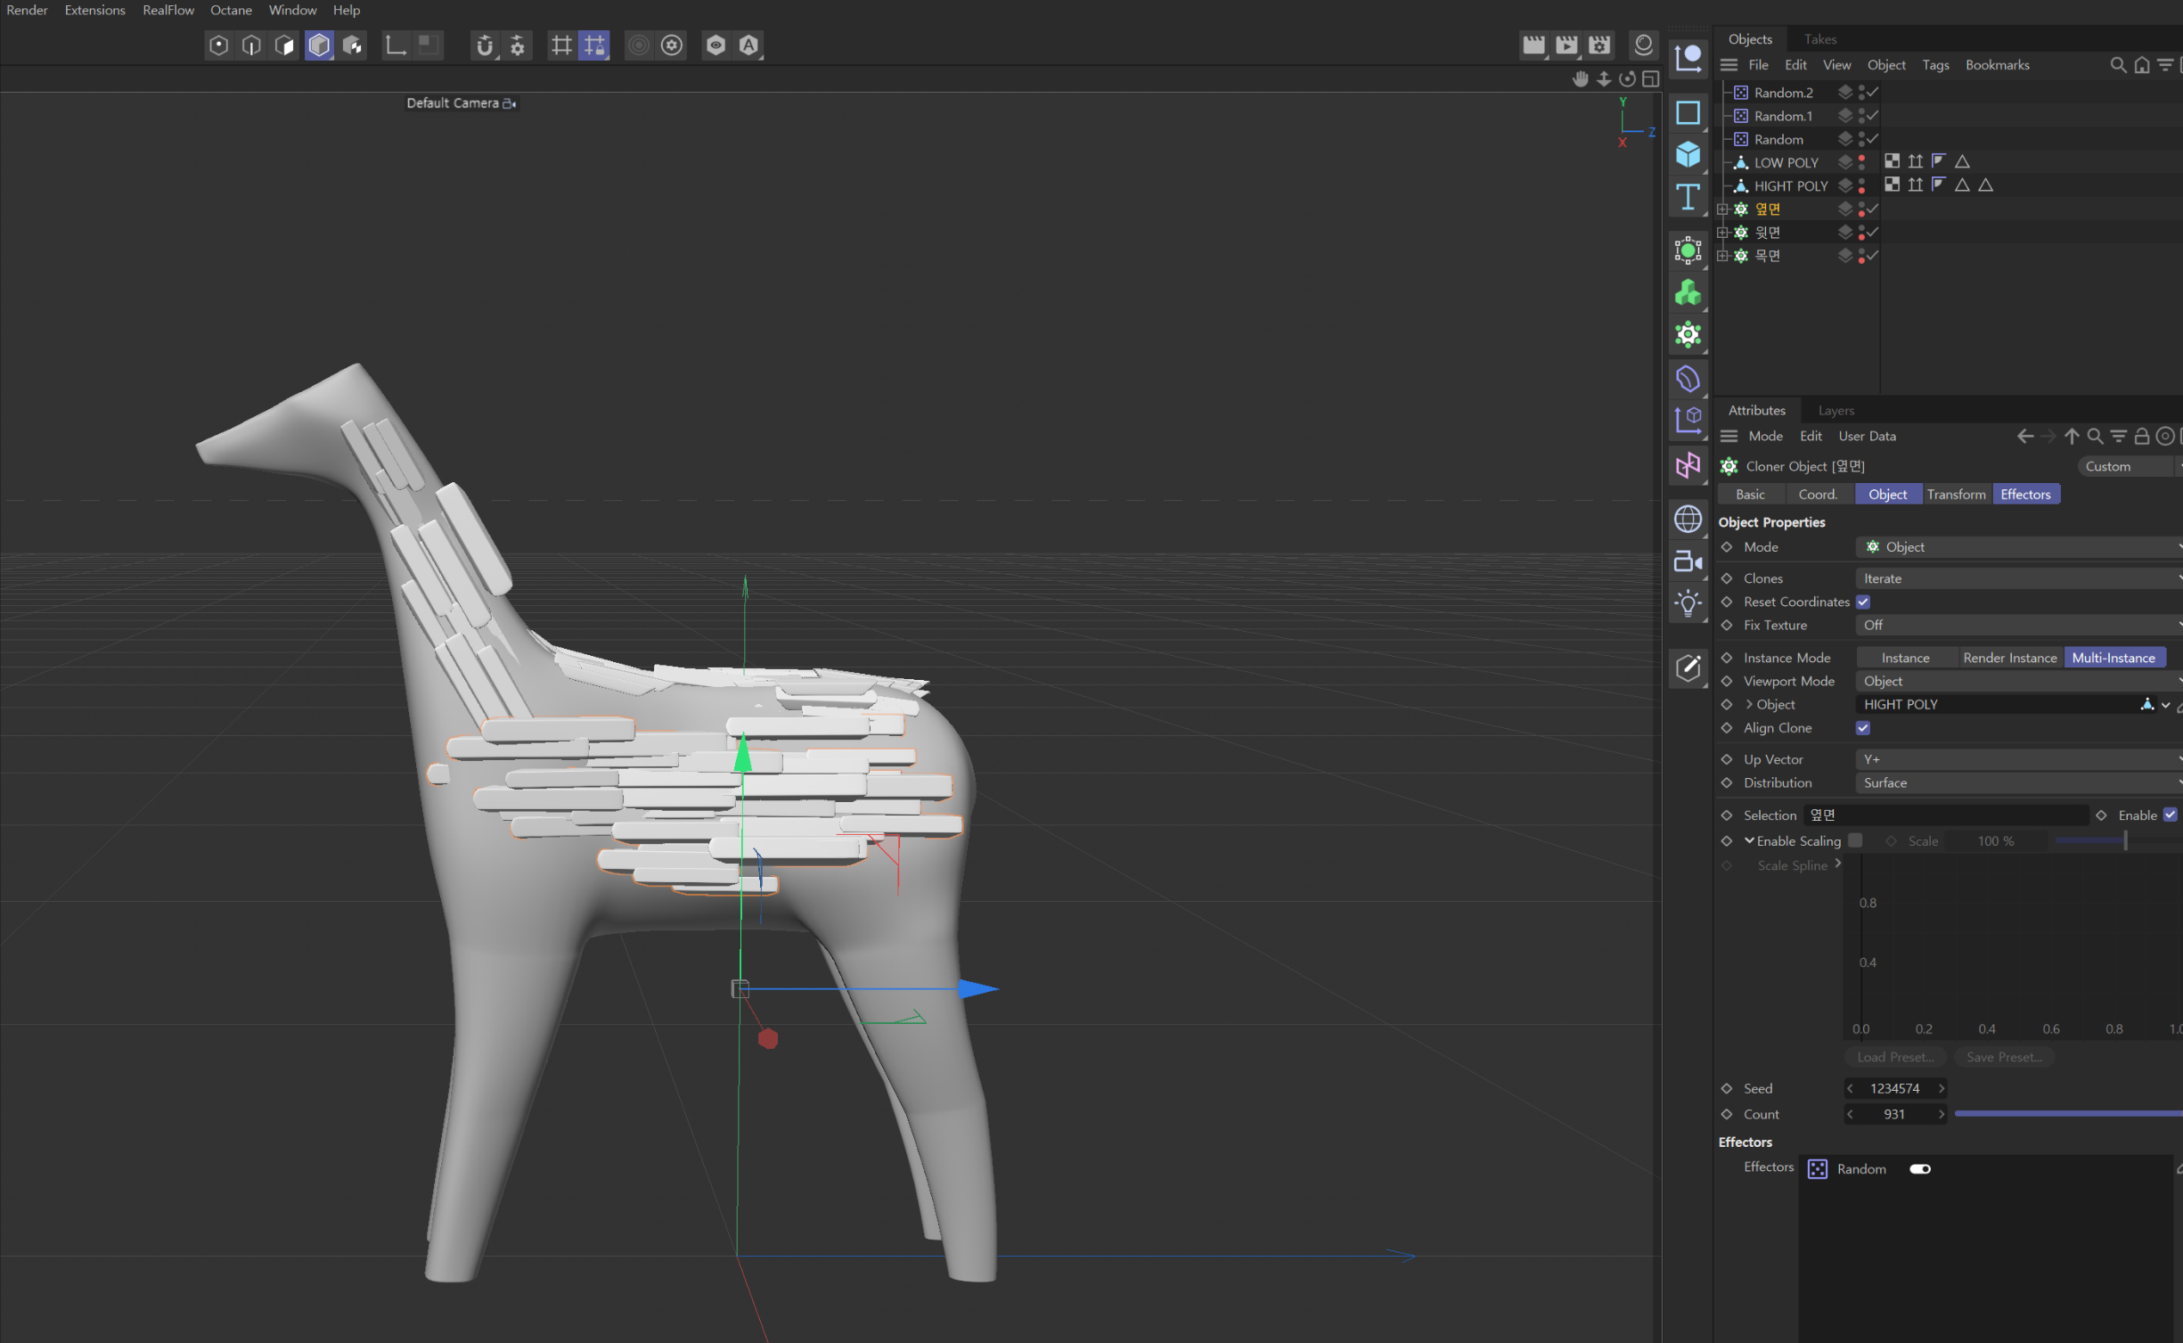The image size is (2183, 1343).
Task: Open the snap settings gear icon
Action: point(518,45)
